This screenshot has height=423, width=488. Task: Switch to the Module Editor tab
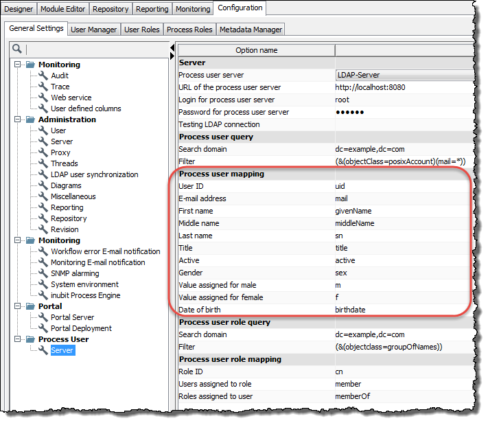click(x=63, y=9)
